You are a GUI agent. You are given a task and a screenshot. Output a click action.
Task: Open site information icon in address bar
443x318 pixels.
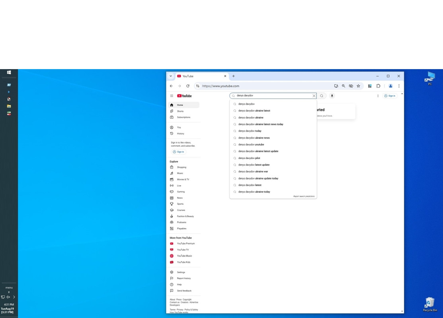(x=198, y=86)
